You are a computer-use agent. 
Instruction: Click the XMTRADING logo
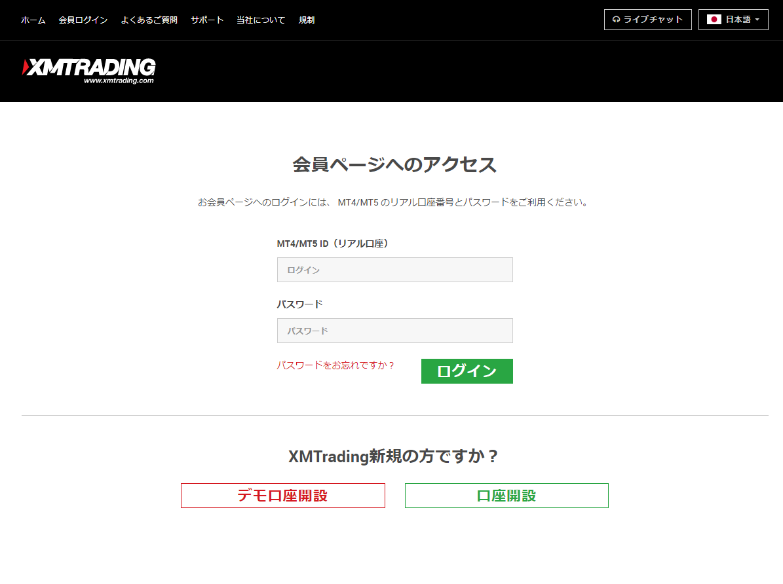click(x=90, y=69)
